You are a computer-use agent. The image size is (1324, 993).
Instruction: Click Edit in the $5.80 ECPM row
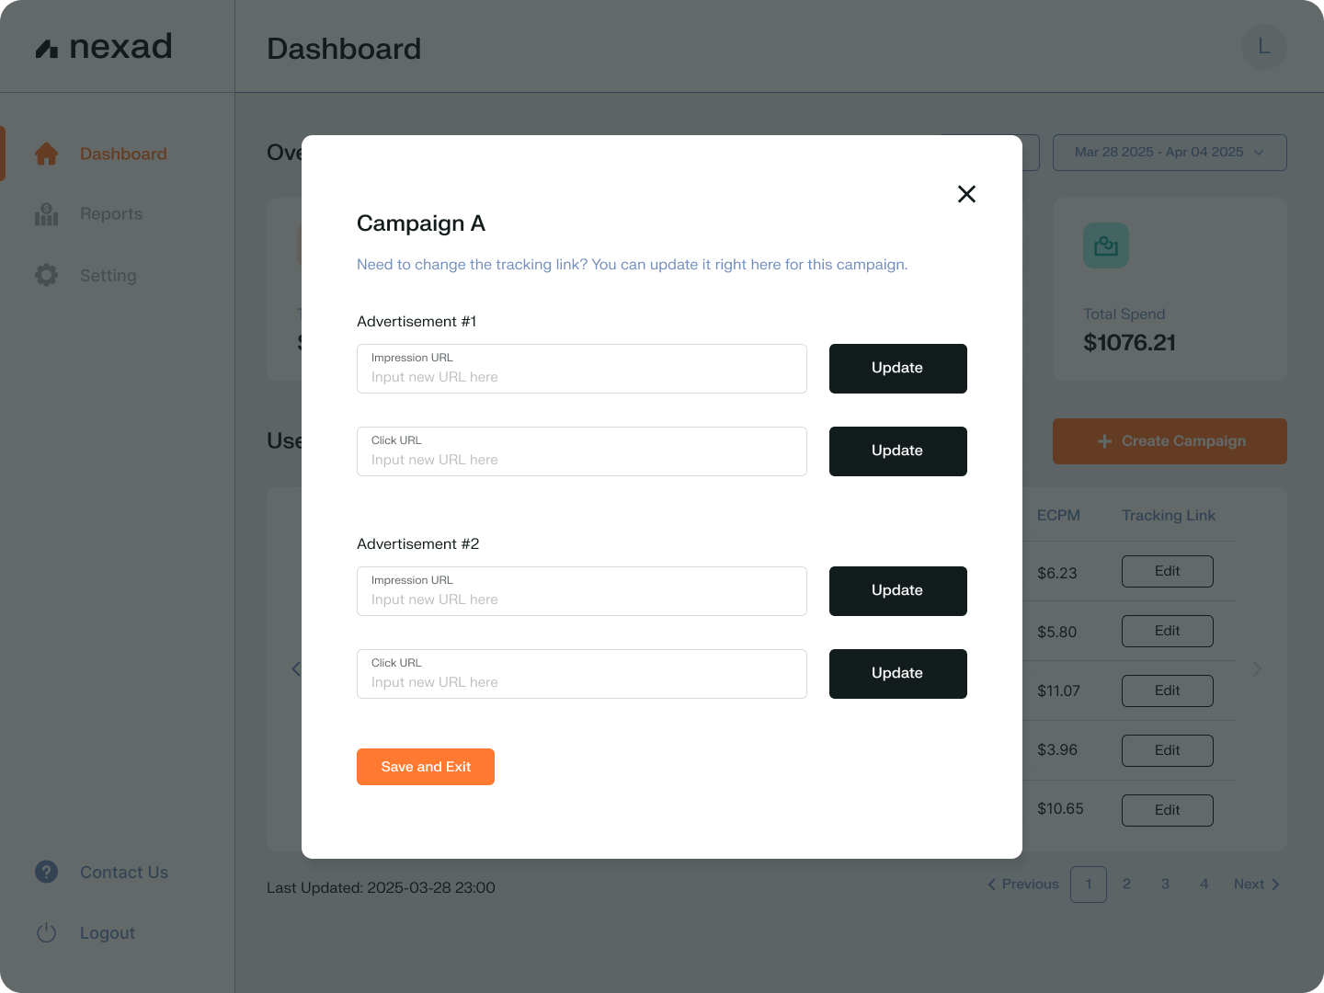pos(1168,631)
